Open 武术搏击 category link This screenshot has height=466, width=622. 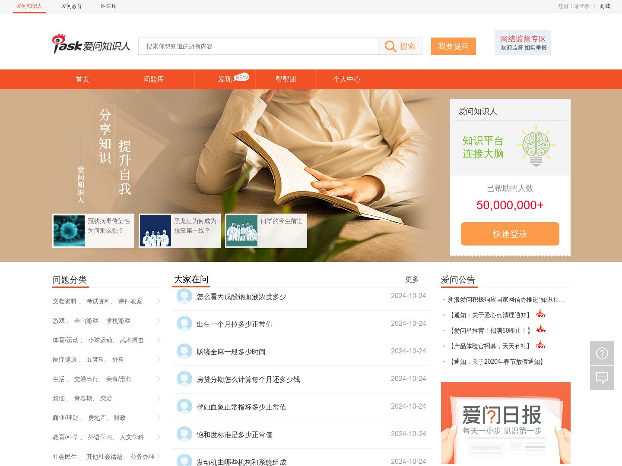point(132,340)
